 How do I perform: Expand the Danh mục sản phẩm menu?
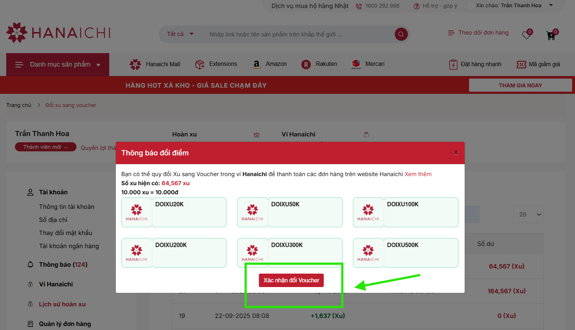(x=58, y=65)
